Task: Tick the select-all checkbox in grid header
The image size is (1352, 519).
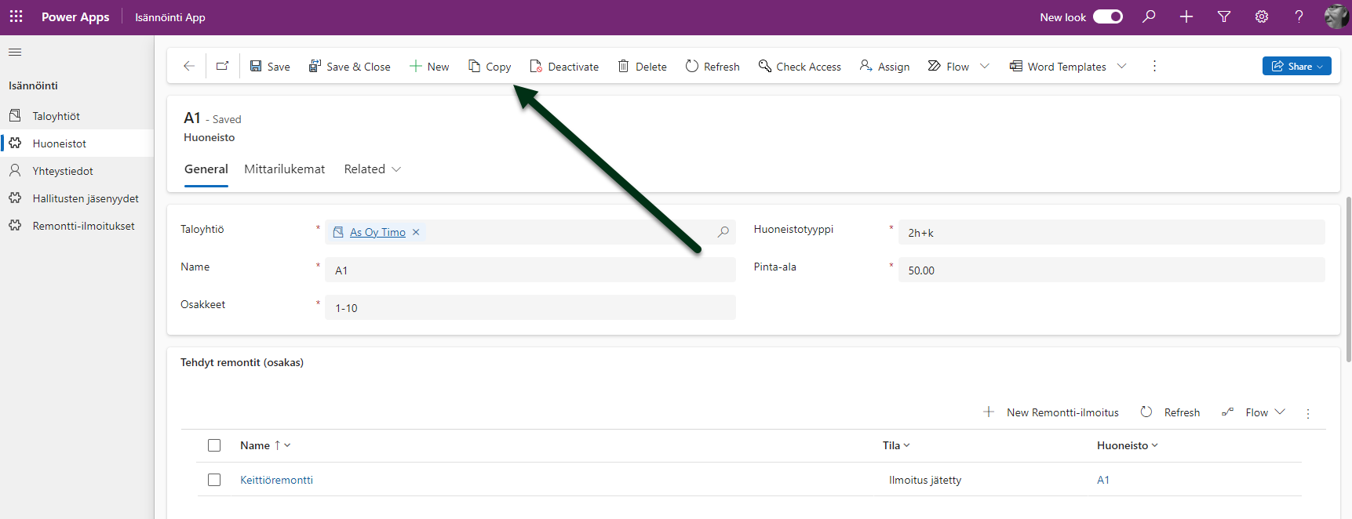Action: pos(214,445)
